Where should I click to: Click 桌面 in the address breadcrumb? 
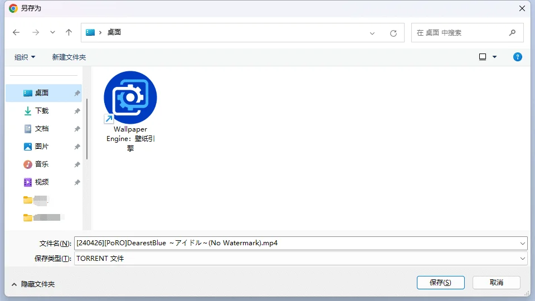pos(114,32)
